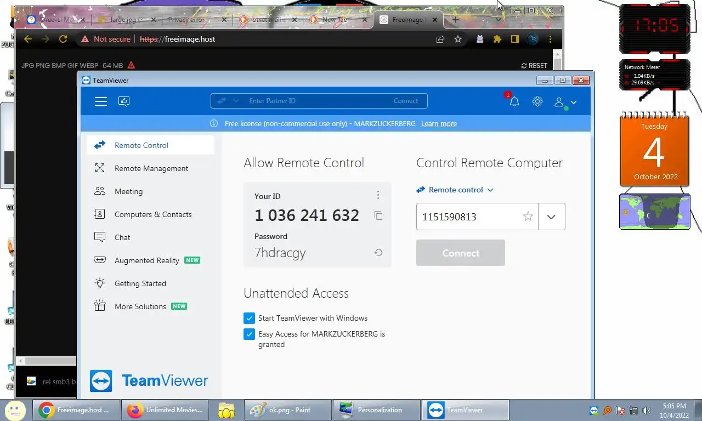Click partner ID field containing 1151590813
Screen dimensions: 702x421
pos(468,217)
